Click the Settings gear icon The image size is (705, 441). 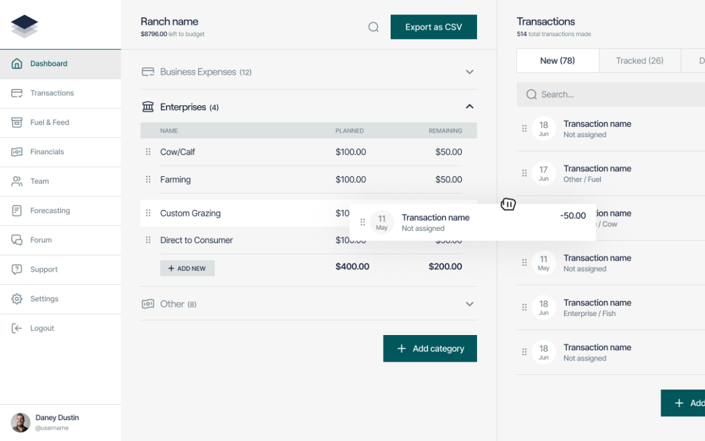(17, 299)
